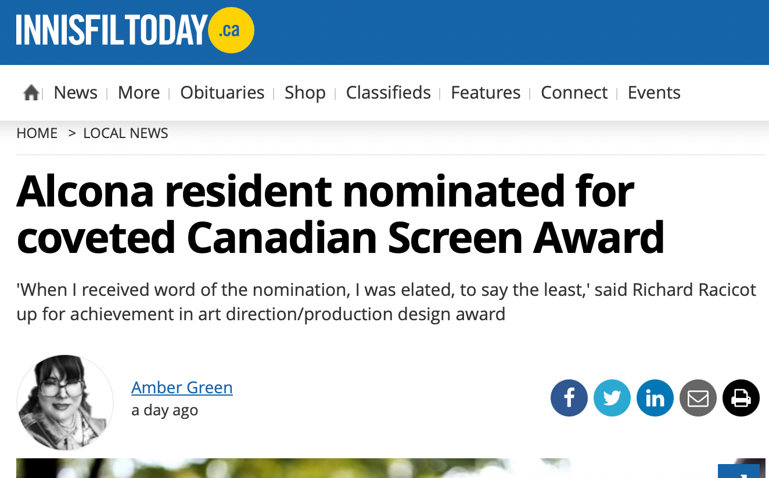Click the yellow .ca circle badge
Screen dimensions: 769x478
point(231,31)
